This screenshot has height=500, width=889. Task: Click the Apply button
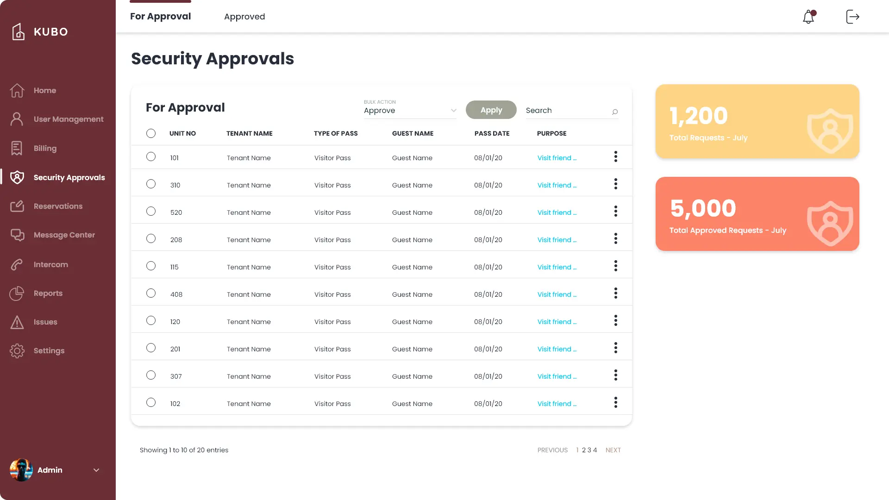[491, 110]
